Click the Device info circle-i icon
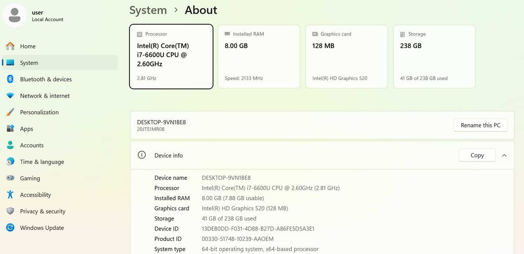This screenshot has width=524, height=254. coord(141,155)
